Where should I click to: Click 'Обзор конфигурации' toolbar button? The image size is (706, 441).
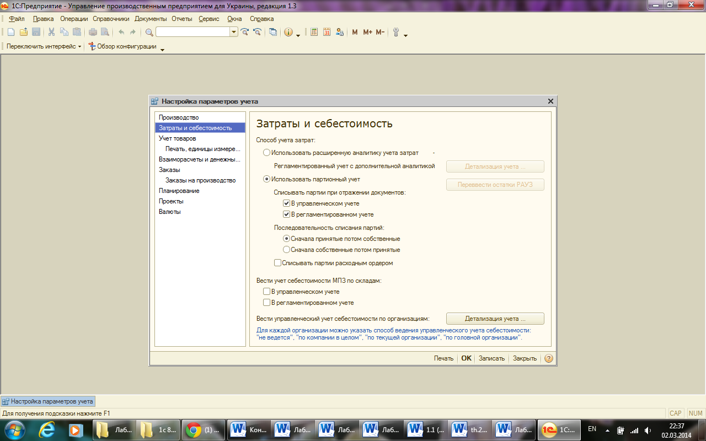click(122, 46)
